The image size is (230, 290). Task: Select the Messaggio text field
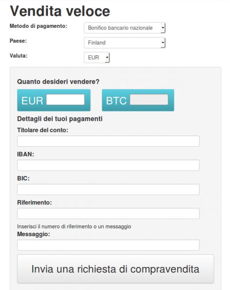coord(108,245)
